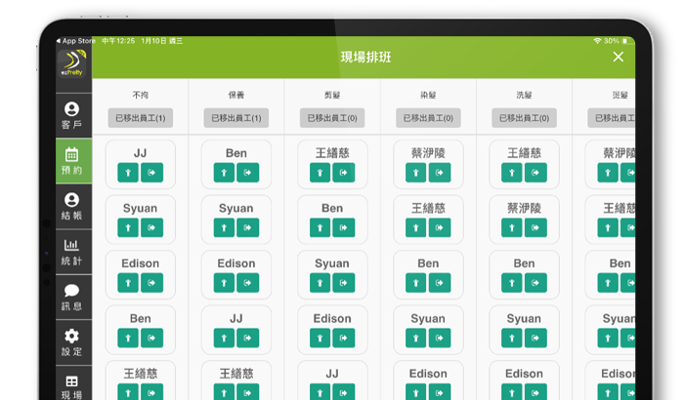Move 蔡洢陵 to top in 燙髮 column
684x400 pixels.
[608, 173]
